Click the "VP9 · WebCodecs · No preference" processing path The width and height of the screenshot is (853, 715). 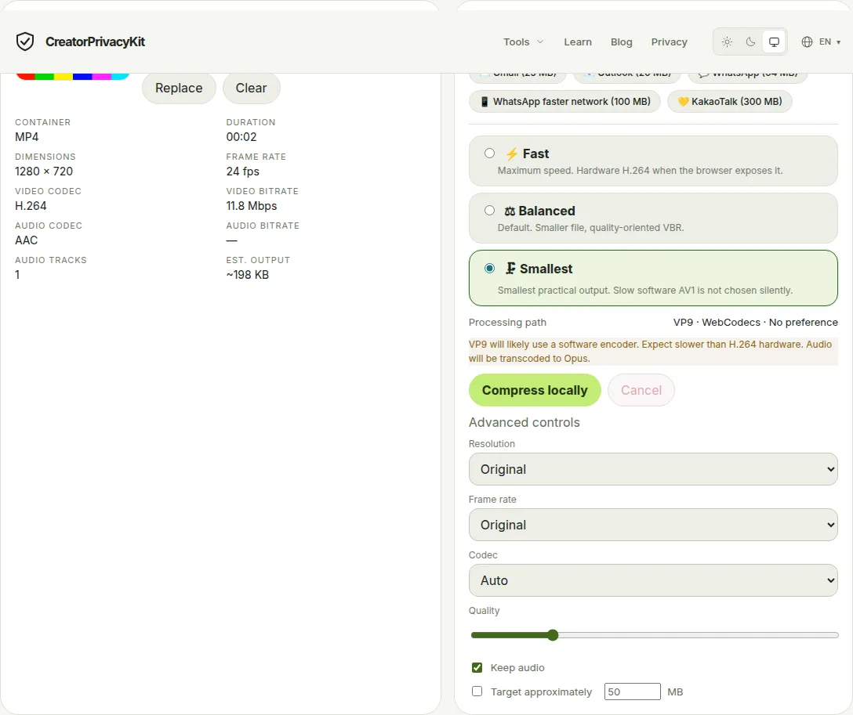756,322
